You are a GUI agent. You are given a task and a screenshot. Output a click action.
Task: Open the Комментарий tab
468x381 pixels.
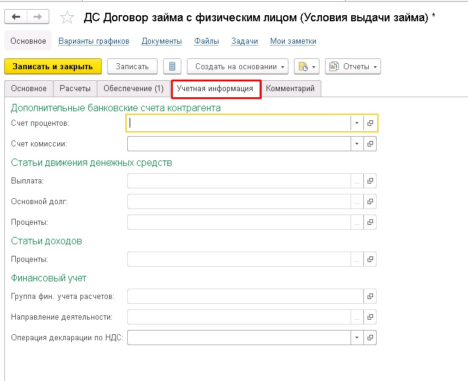(x=290, y=89)
